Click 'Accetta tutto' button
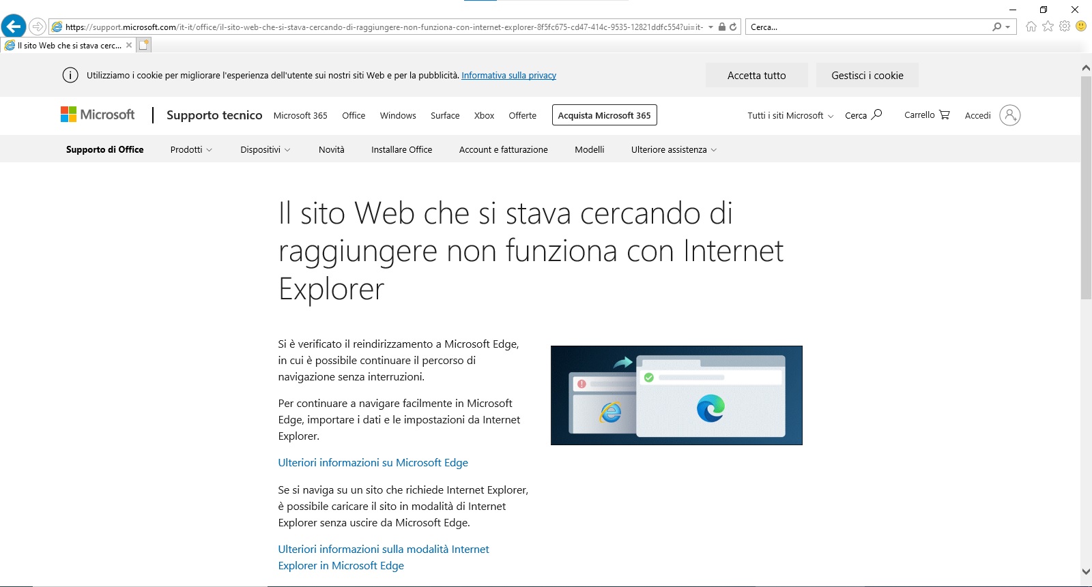The height and width of the screenshot is (587, 1092). tap(757, 75)
